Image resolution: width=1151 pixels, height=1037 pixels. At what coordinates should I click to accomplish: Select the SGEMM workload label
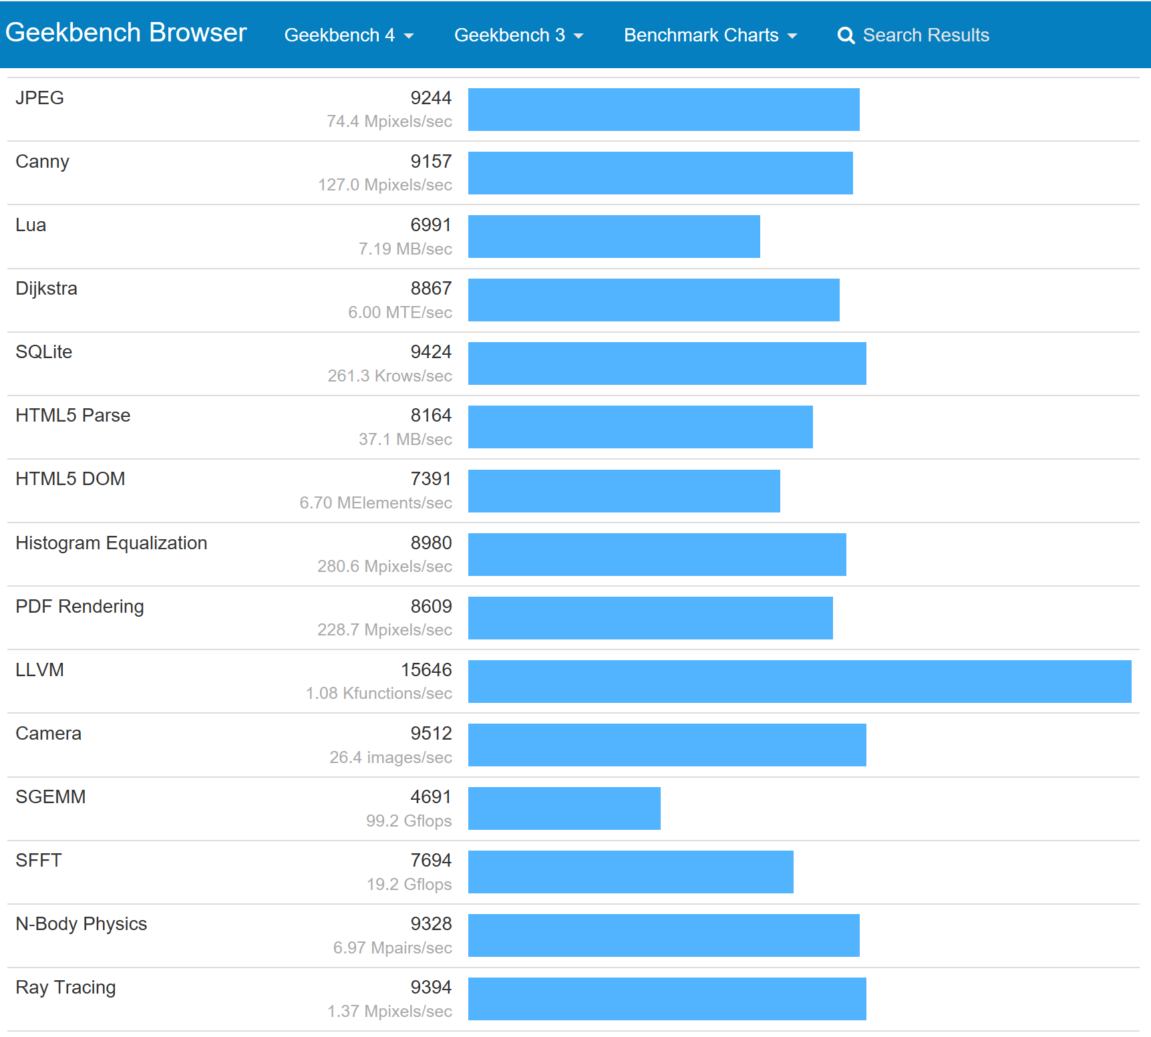pos(51,796)
